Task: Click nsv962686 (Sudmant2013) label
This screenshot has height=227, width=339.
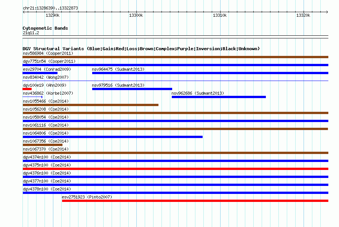Action: click(198, 93)
